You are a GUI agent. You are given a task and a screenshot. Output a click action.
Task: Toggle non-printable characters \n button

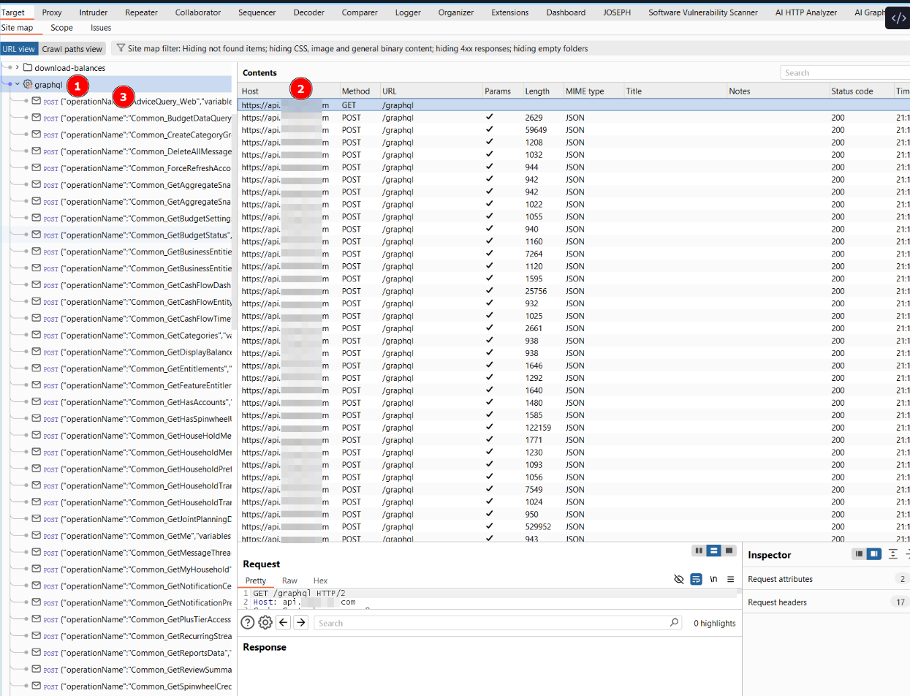(713, 579)
